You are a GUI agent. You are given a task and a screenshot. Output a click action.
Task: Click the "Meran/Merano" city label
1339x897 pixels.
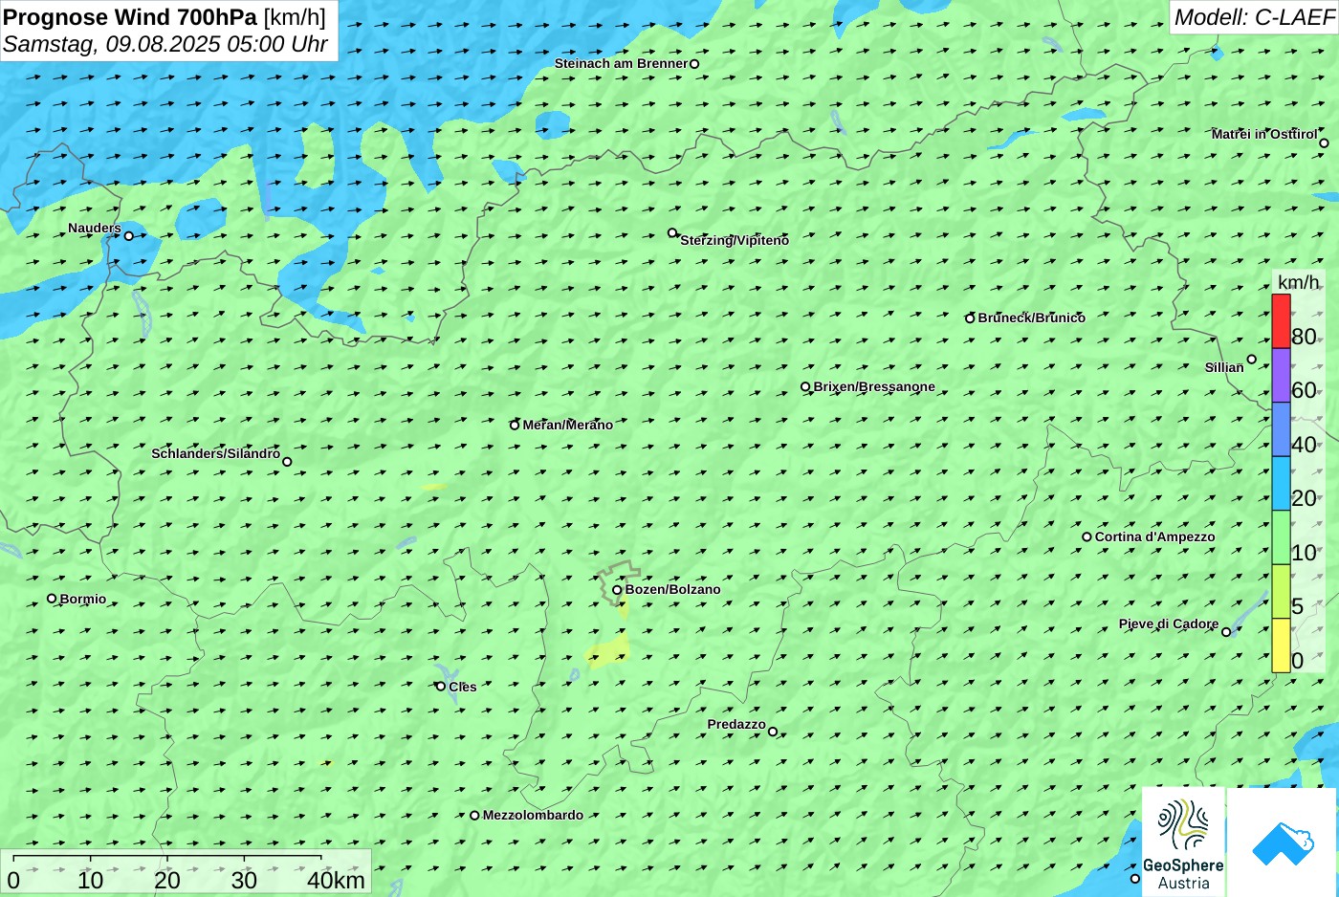coord(568,426)
